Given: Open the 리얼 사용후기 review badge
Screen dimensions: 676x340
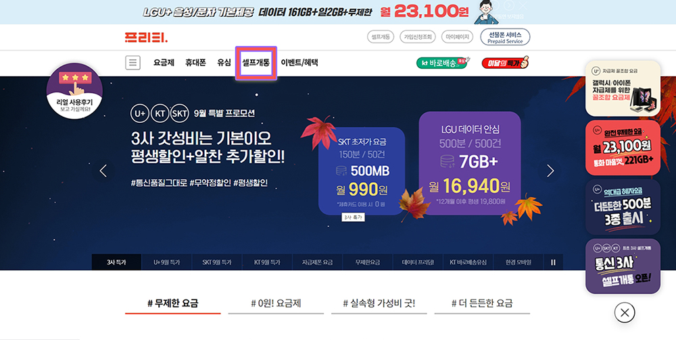Looking at the screenshot, I should (74, 91).
